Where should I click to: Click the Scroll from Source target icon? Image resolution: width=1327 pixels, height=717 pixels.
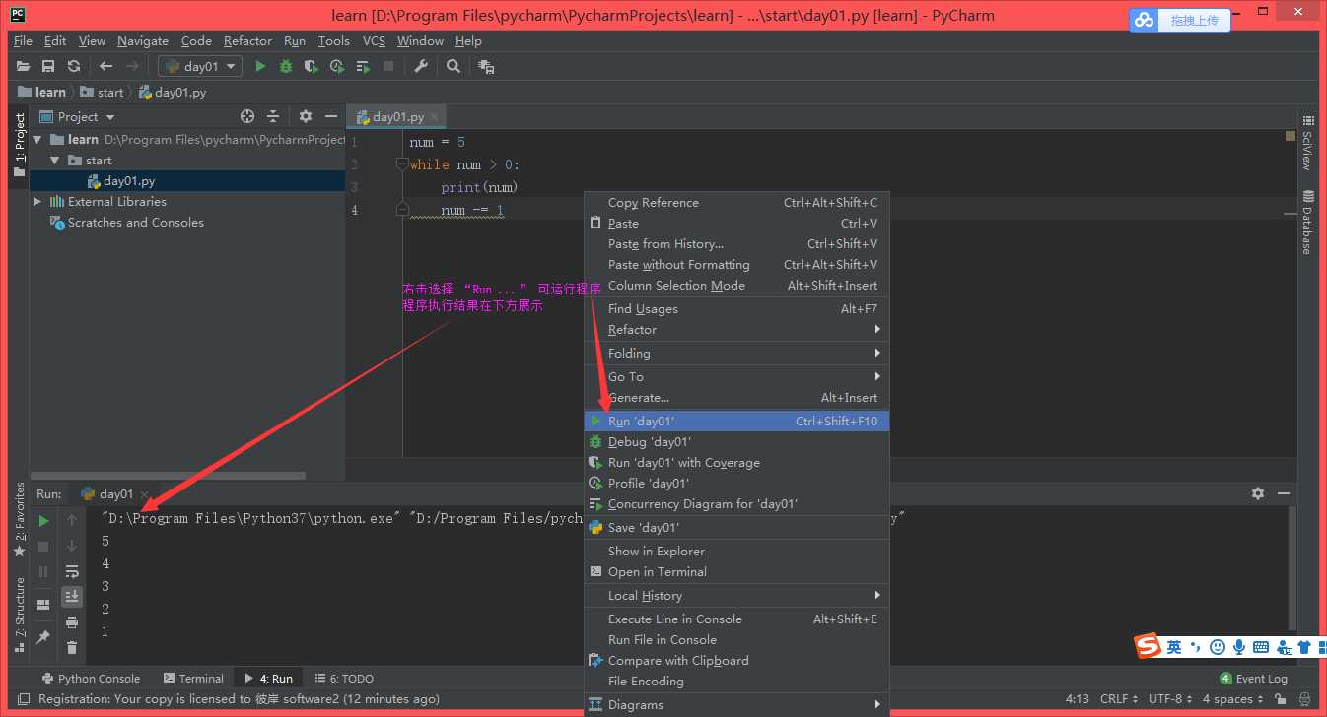247,116
